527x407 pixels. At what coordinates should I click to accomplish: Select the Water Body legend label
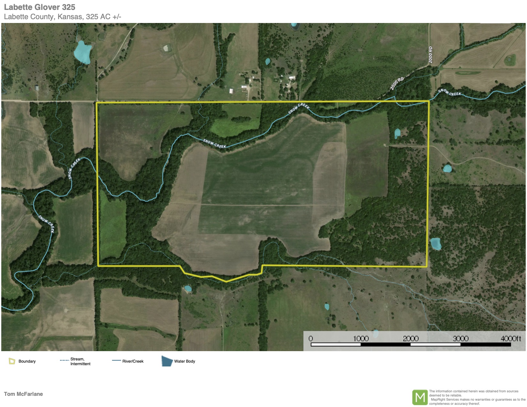(x=185, y=361)
